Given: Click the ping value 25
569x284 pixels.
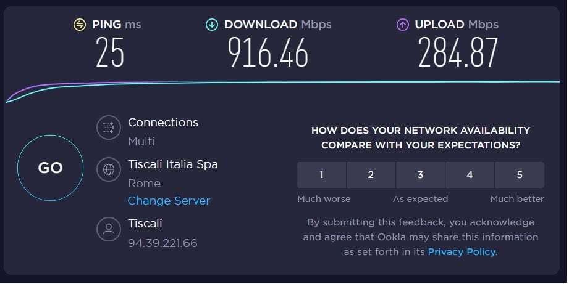Looking at the screenshot, I should [x=110, y=52].
